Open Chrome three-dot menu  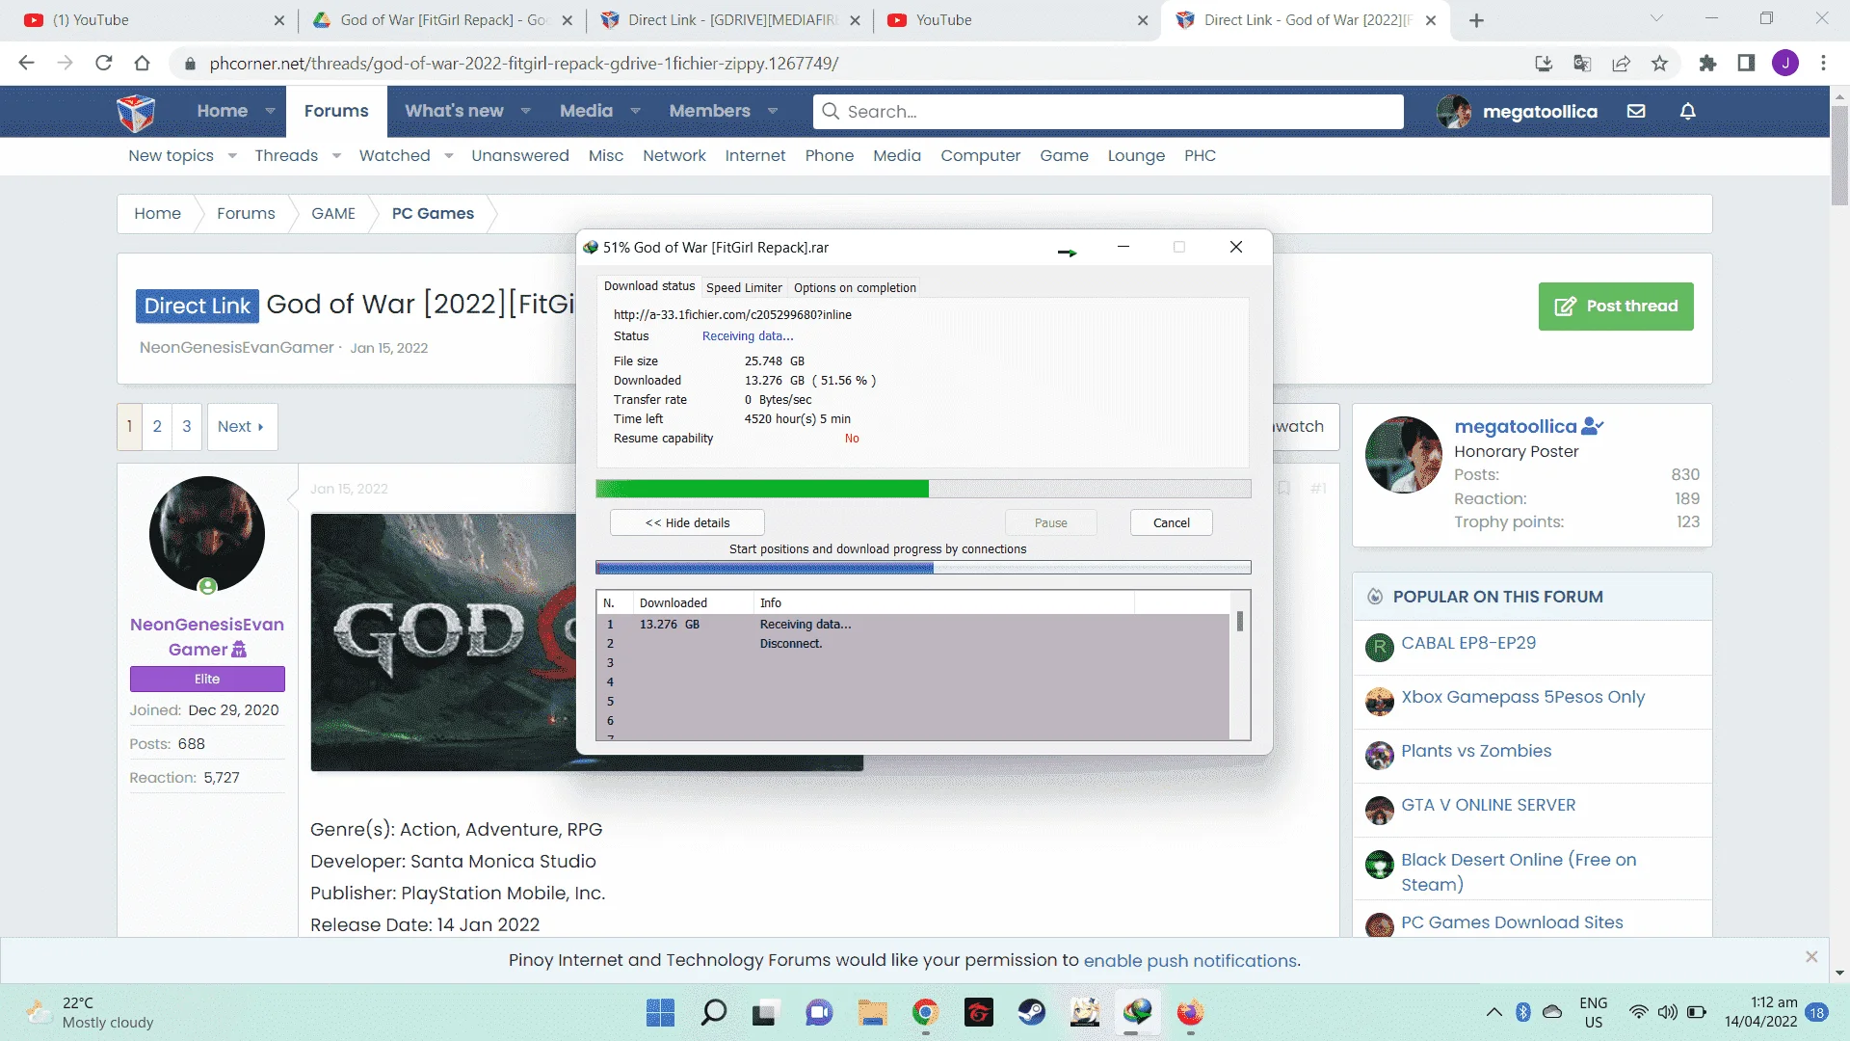tap(1823, 64)
